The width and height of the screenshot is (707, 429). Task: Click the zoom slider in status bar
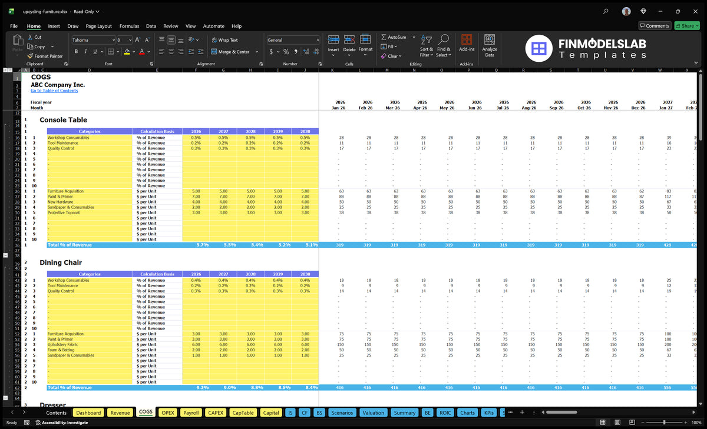click(x=664, y=423)
